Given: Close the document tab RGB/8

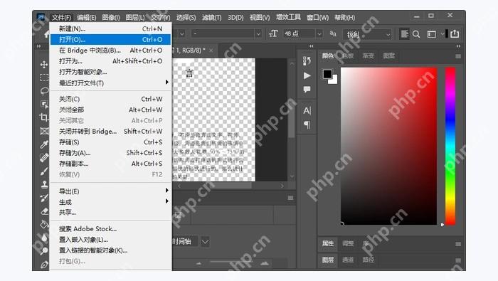Looking at the screenshot, I should [211, 51].
